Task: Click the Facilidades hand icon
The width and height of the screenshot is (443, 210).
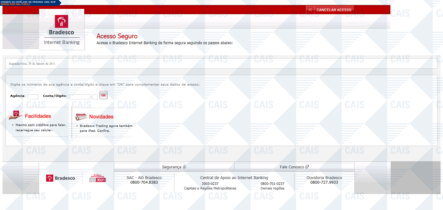Action: (x=16, y=115)
